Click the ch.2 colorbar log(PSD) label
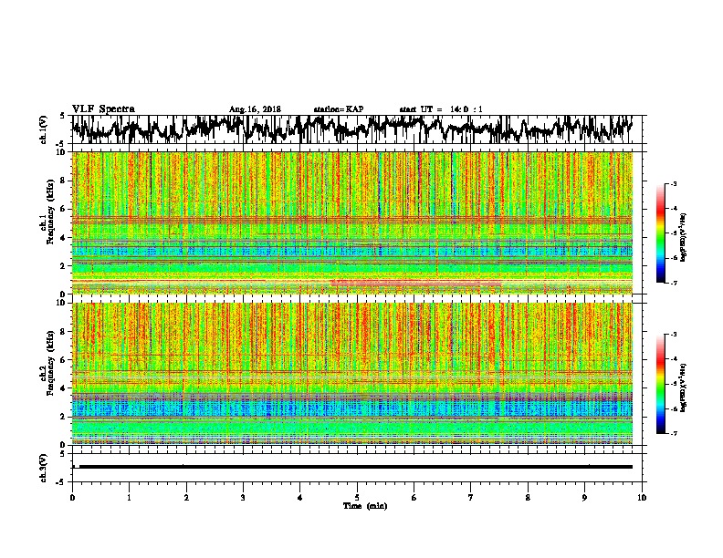723x558 pixels. [x=684, y=387]
